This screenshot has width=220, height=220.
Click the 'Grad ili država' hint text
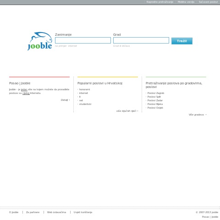(x=121, y=46)
